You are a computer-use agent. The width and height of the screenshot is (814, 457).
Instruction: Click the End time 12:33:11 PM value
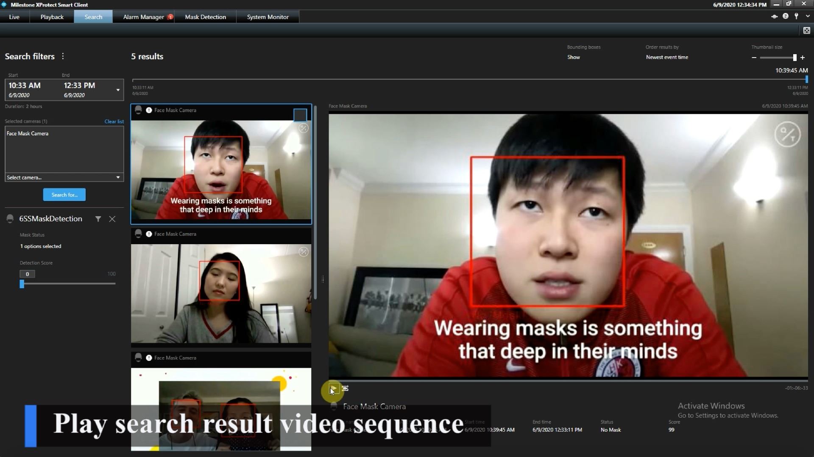pyautogui.click(x=557, y=430)
